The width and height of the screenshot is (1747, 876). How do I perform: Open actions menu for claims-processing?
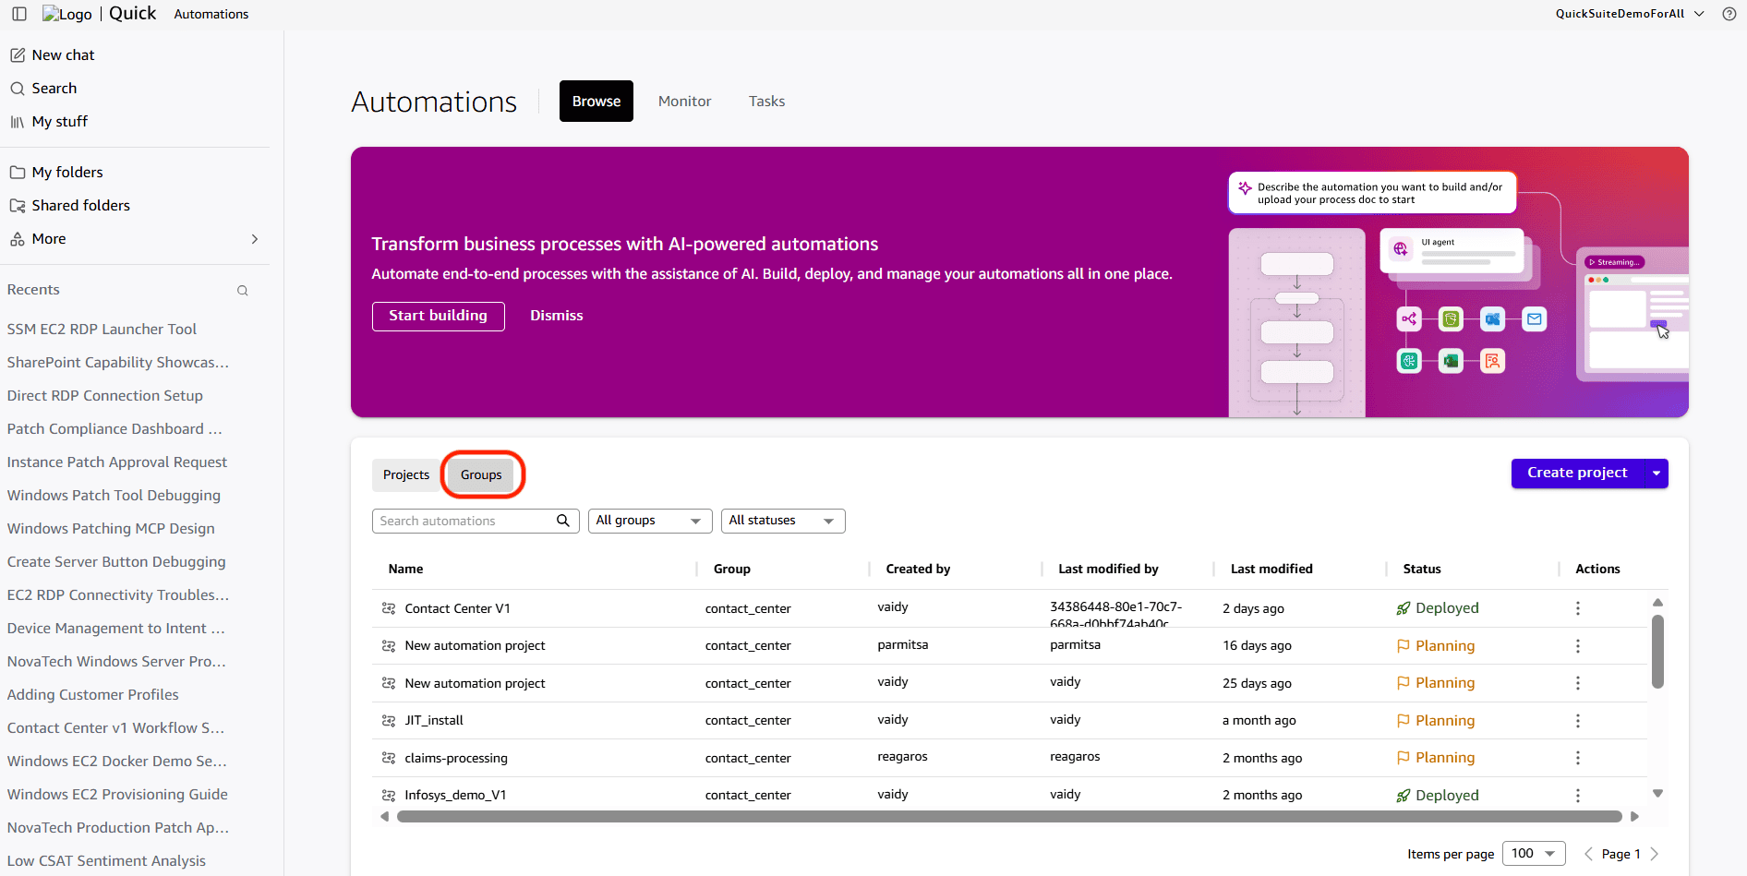pos(1577,758)
